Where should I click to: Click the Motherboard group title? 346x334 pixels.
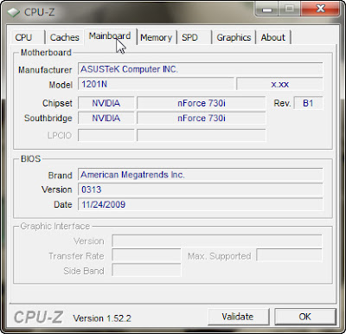tap(46, 53)
